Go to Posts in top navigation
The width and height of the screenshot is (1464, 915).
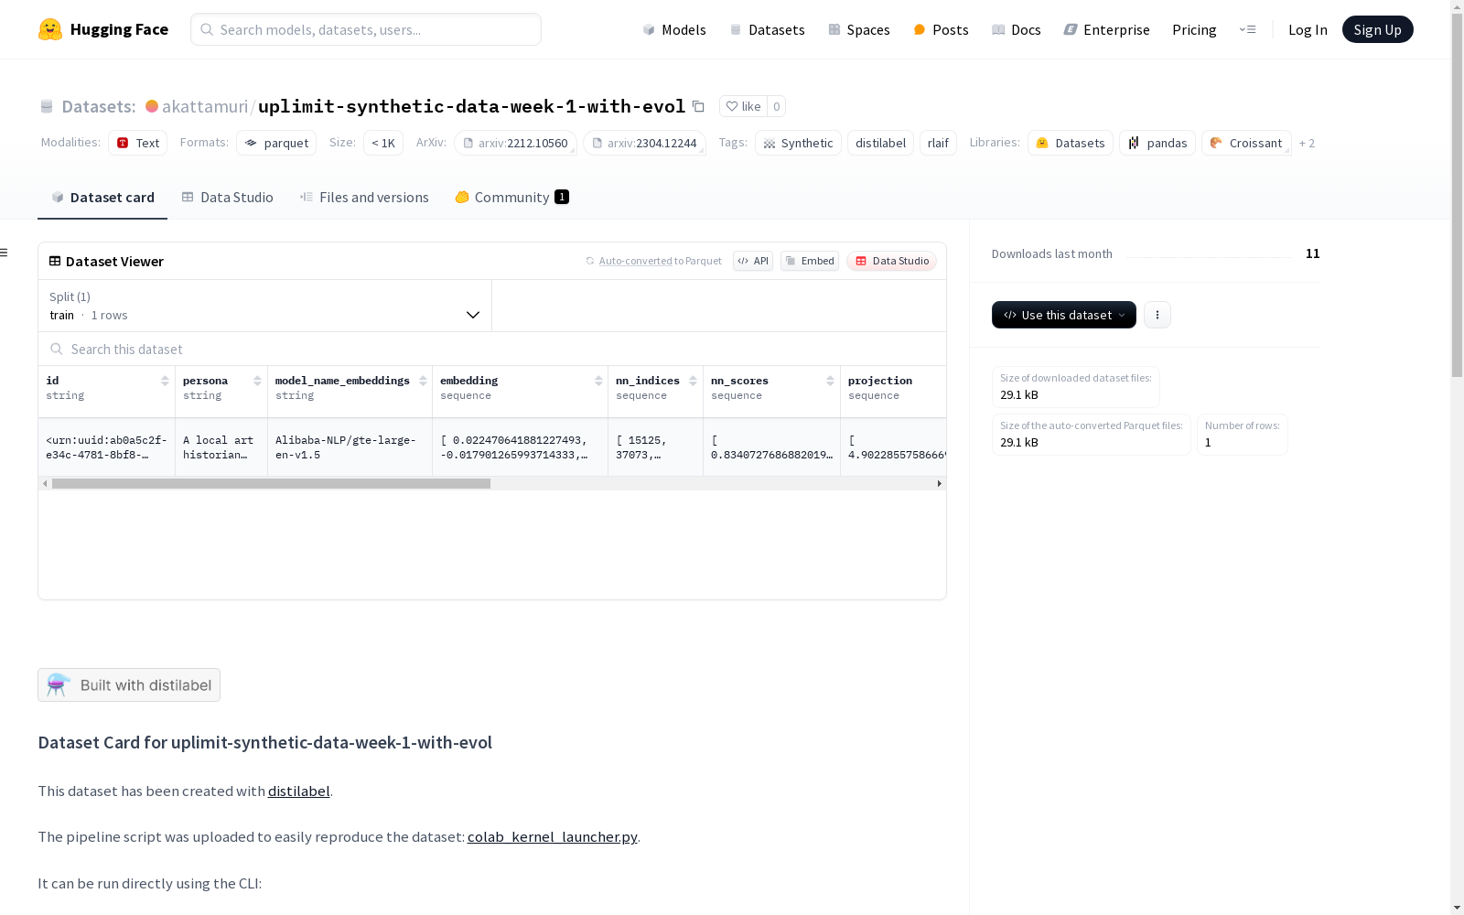point(941,29)
